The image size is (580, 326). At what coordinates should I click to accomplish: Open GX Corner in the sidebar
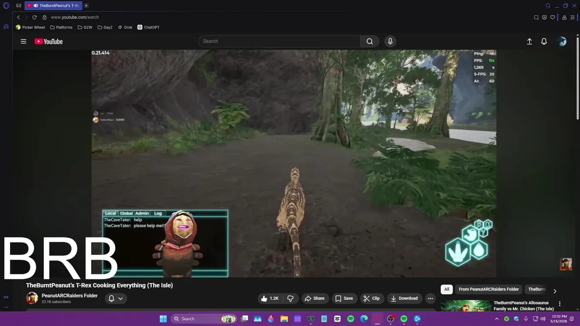6,297
